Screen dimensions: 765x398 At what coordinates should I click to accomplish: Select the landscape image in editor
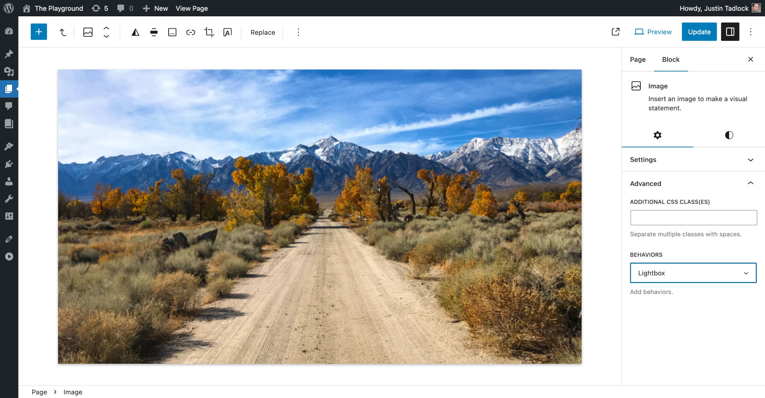tap(320, 217)
